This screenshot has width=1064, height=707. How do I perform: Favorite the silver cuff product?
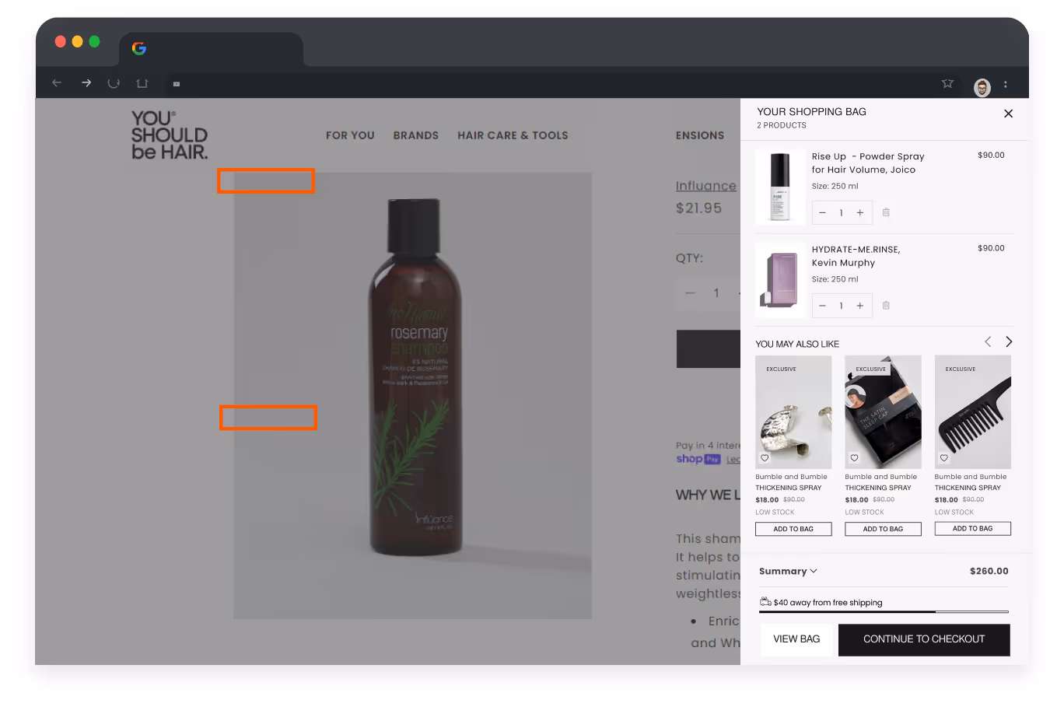(x=765, y=457)
